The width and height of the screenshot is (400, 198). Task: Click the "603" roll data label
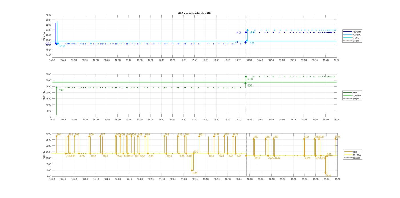235,135
